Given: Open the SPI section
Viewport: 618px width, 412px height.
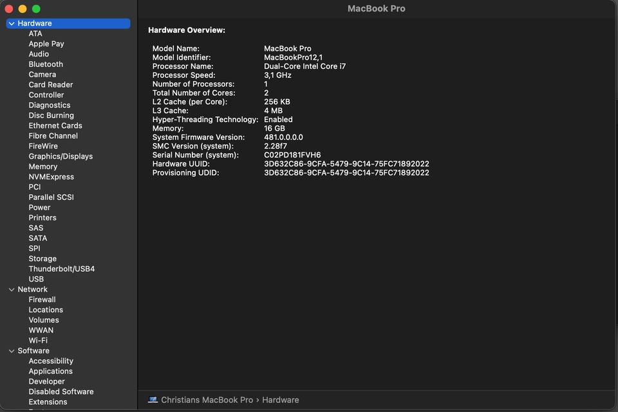Looking at the screenshot, I should (x=34, y=248).
